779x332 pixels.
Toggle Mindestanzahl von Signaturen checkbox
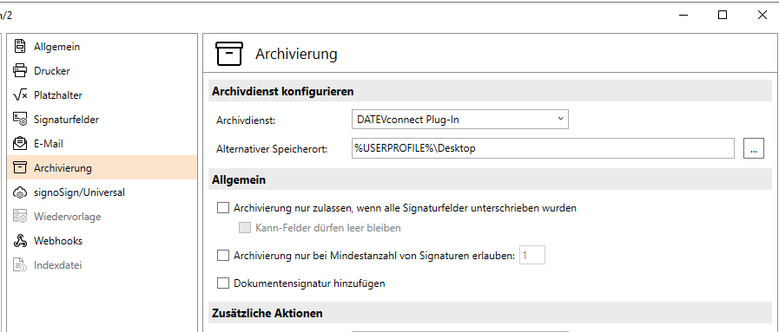pos(223,256)
